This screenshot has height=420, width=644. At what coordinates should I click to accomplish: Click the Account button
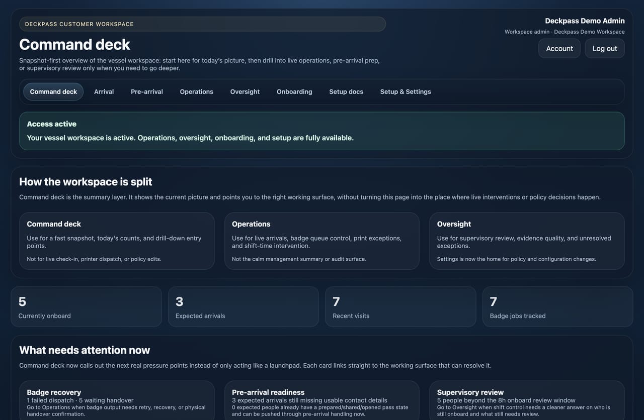click(x=559, y=49)
